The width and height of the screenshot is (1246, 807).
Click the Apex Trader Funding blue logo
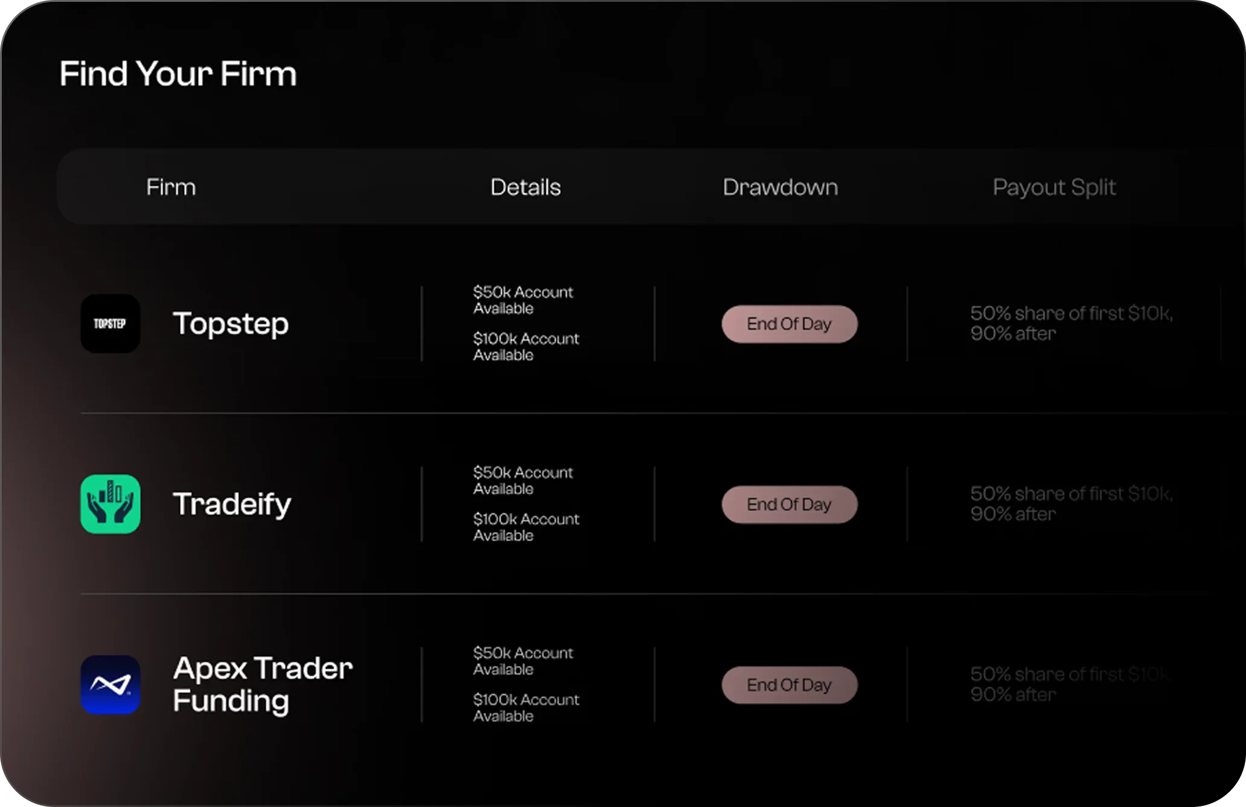pyautogui.click(x=110, y=685)
